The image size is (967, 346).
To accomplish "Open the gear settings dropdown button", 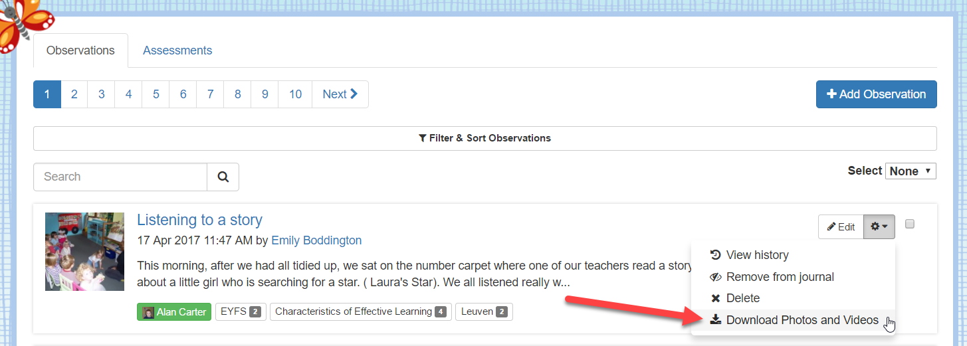I will coord(879,227).
